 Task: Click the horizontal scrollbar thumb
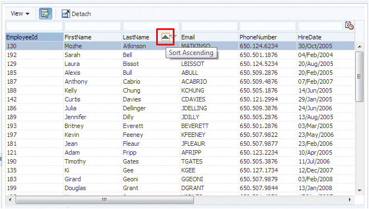[104, 200]
